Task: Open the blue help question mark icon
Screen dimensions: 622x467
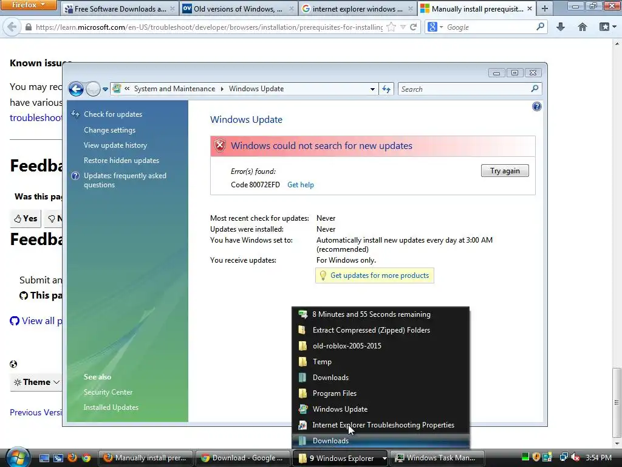Action: [x=536, y=106]
